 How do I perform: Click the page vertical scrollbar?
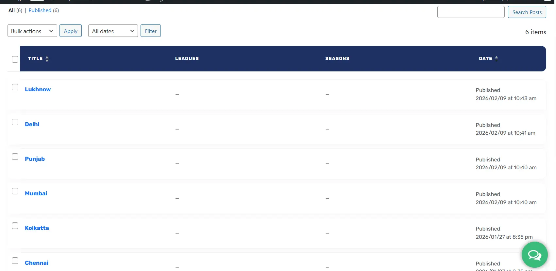tap(555, 98)
